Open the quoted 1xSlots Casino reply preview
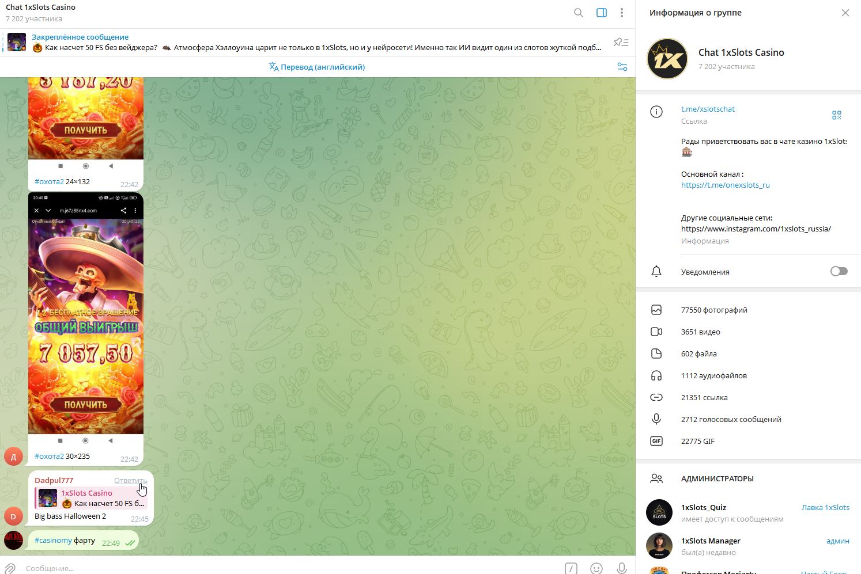This screenshot has width=861, height=574. pos(91,498)
